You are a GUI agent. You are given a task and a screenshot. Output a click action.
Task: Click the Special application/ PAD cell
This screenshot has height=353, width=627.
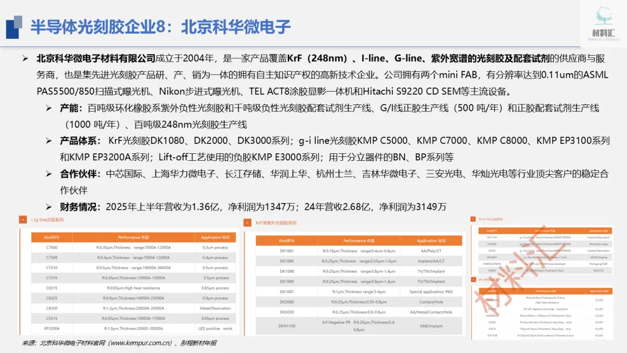click(431, 292)
